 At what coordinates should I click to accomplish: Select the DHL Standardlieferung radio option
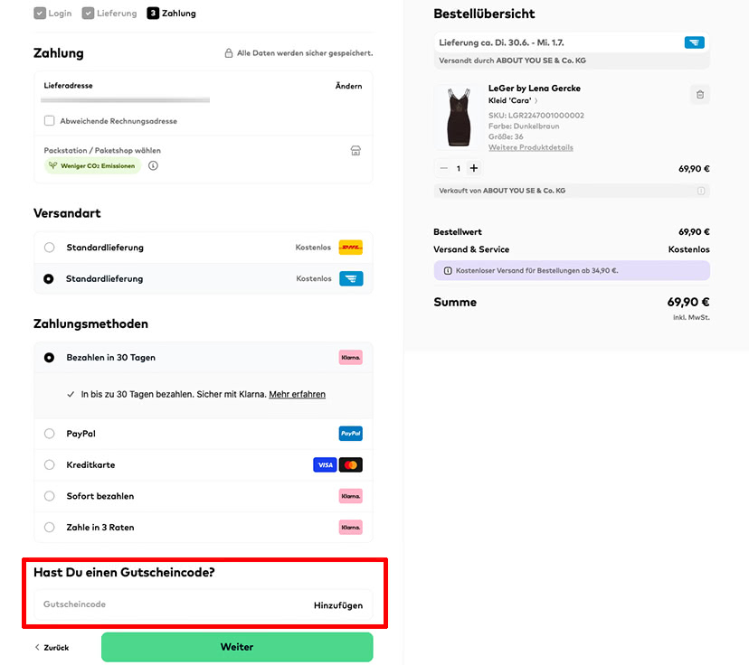[x=49, y=247]
